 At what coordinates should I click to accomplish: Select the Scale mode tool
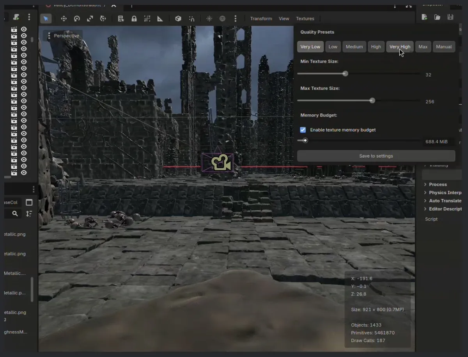point(90,18)
